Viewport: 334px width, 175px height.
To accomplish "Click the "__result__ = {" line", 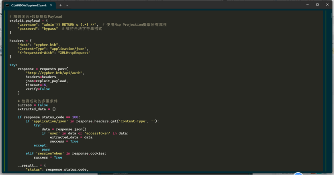I will [x=32, y=165].
